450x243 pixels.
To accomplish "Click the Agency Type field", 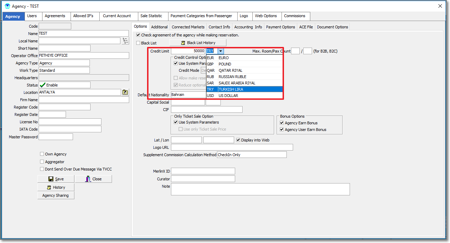I will click(64, 63).
